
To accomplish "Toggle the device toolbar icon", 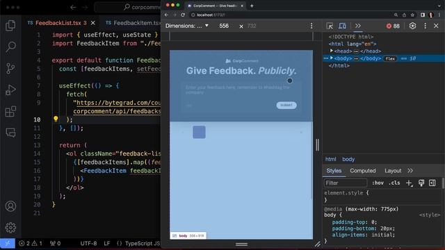I will coord(343,26).
